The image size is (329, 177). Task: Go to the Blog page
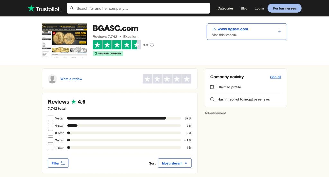(244, 8)
